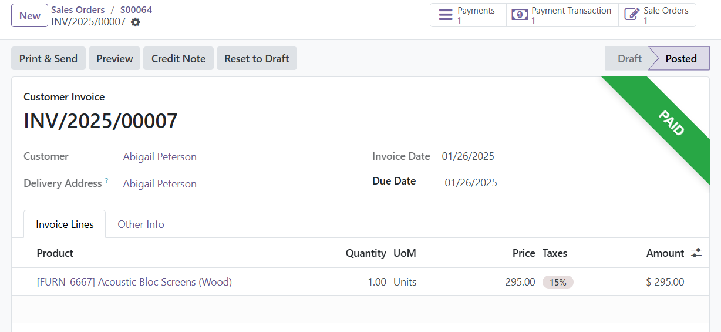This screenshot has height=332, width=721.
Task: Open customer Abigail Peterson link
Action: 160,157
